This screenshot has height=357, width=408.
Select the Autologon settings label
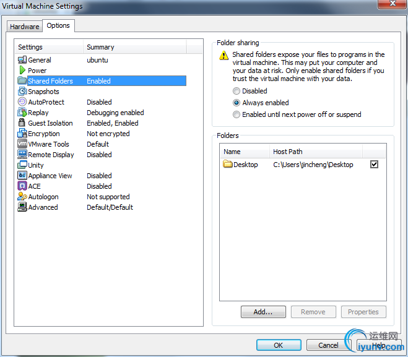pos(43,197)
